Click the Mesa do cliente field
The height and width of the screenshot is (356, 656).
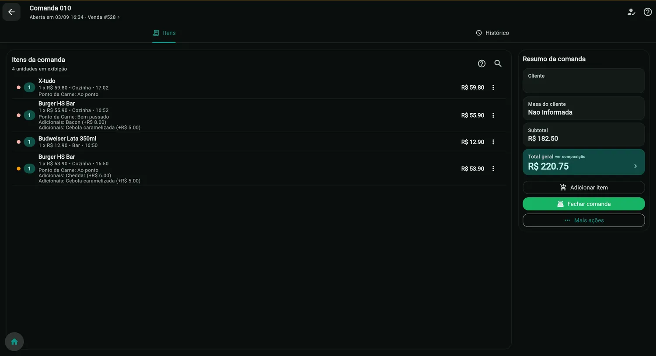583,108
